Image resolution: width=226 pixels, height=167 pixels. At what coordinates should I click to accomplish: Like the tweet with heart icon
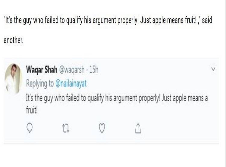[x=102, y=128]
